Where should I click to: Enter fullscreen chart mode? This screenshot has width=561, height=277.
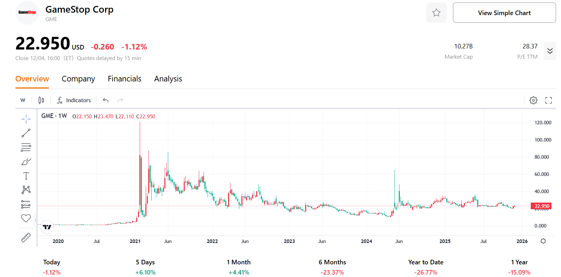[548, 100]
